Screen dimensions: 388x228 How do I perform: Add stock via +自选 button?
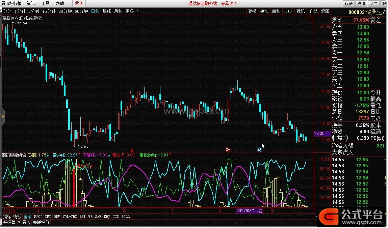pos(313,11)
